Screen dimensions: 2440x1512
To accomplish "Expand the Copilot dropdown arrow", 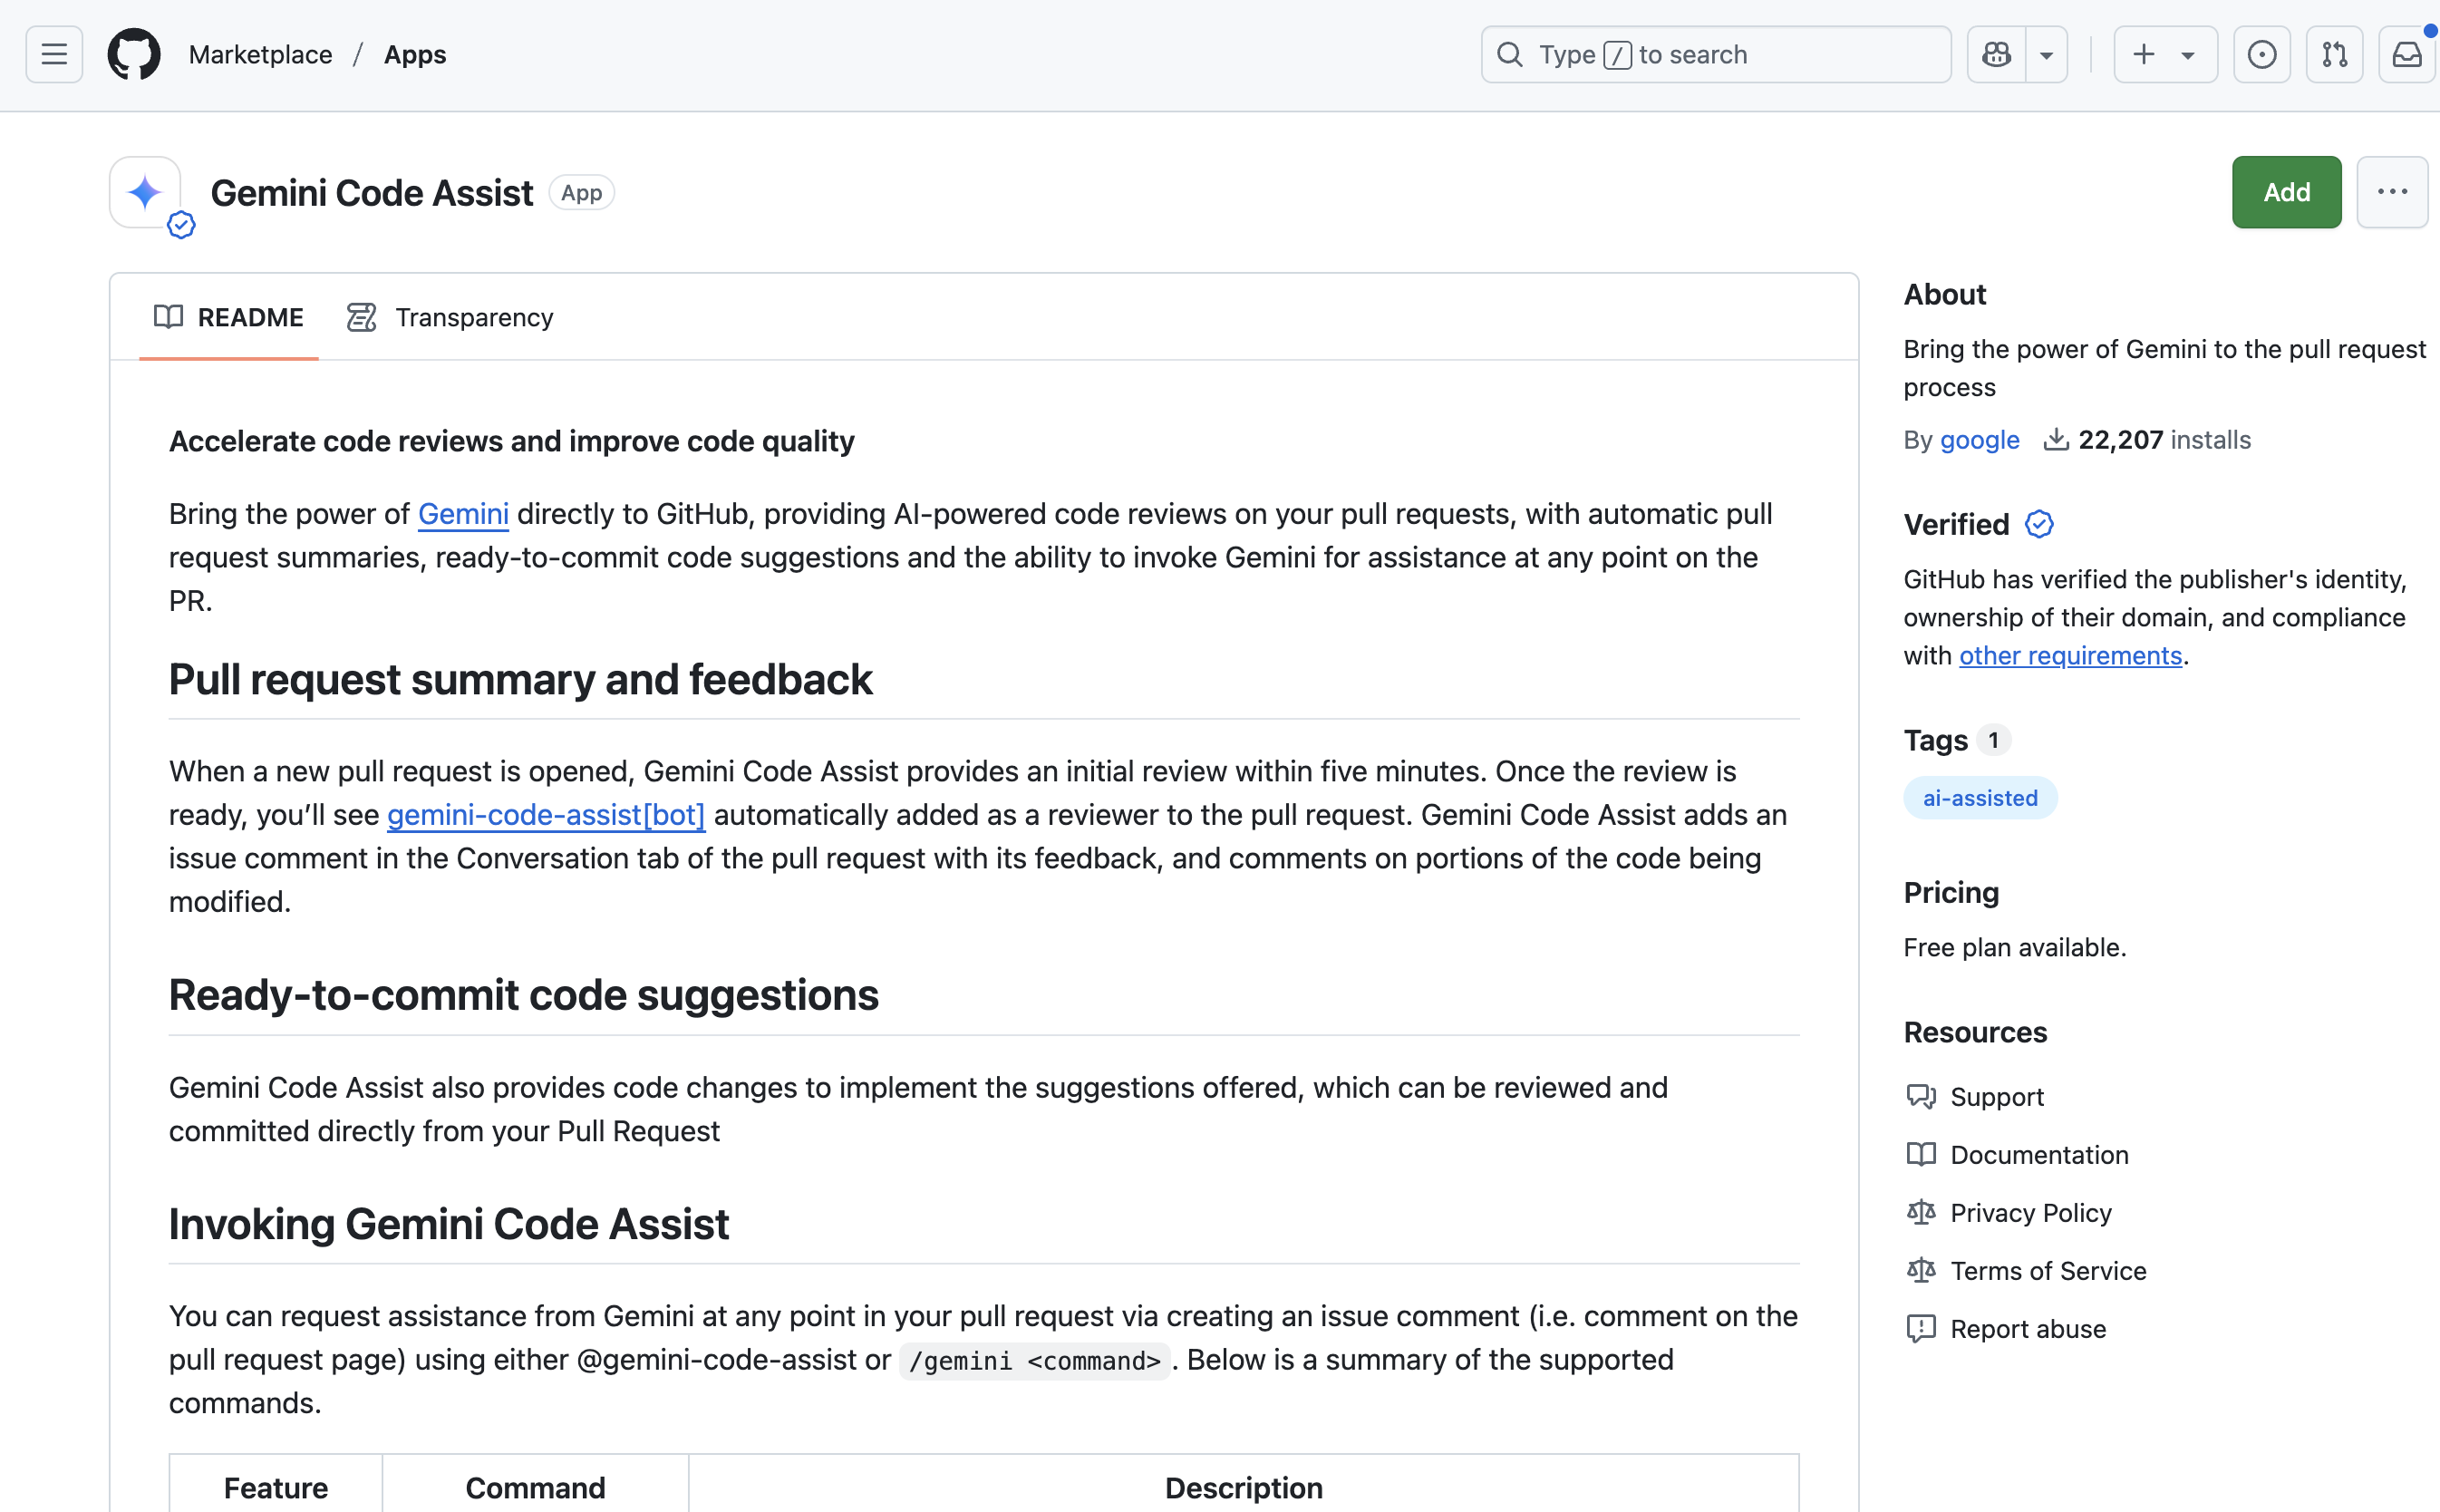I will point(2046,55).
